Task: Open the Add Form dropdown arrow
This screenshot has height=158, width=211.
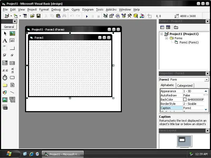Action: coord(20,16)
